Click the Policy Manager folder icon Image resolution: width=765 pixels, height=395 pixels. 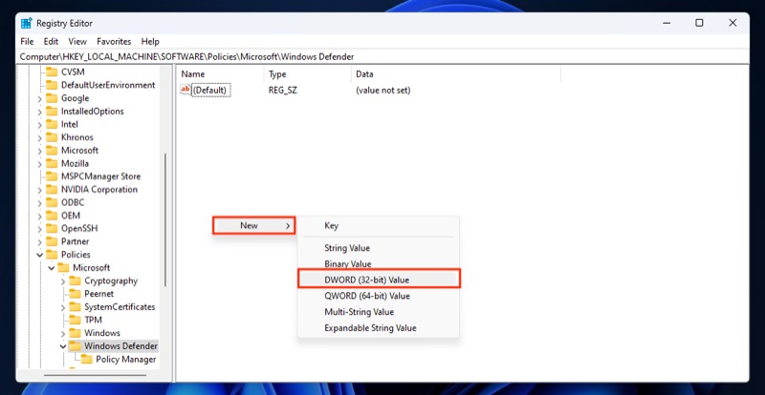tap(87, 359)
